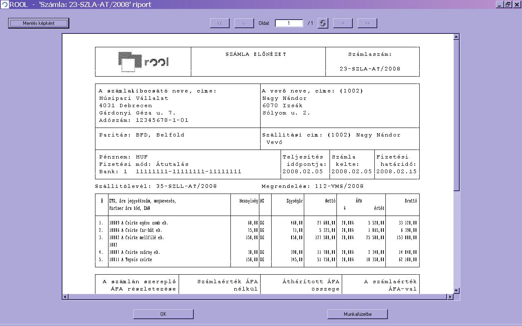Click the horizontal scrollbar track
Viewport: 522px width, 326px height.
click(x=258, y=297)
